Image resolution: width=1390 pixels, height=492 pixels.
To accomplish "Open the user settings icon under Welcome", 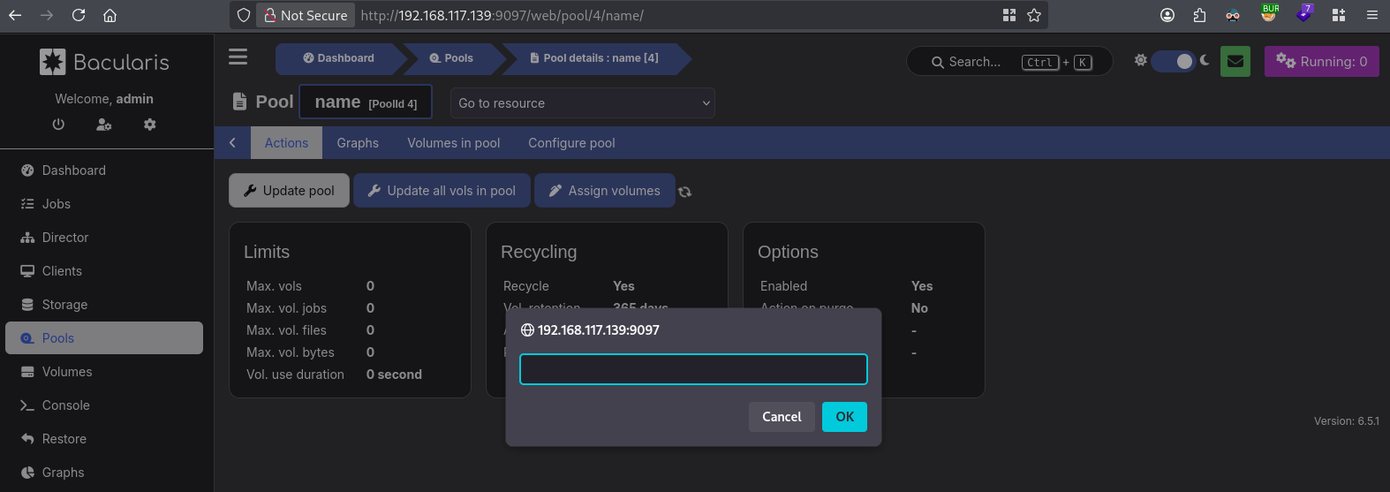I will click(x=104, y=125).
